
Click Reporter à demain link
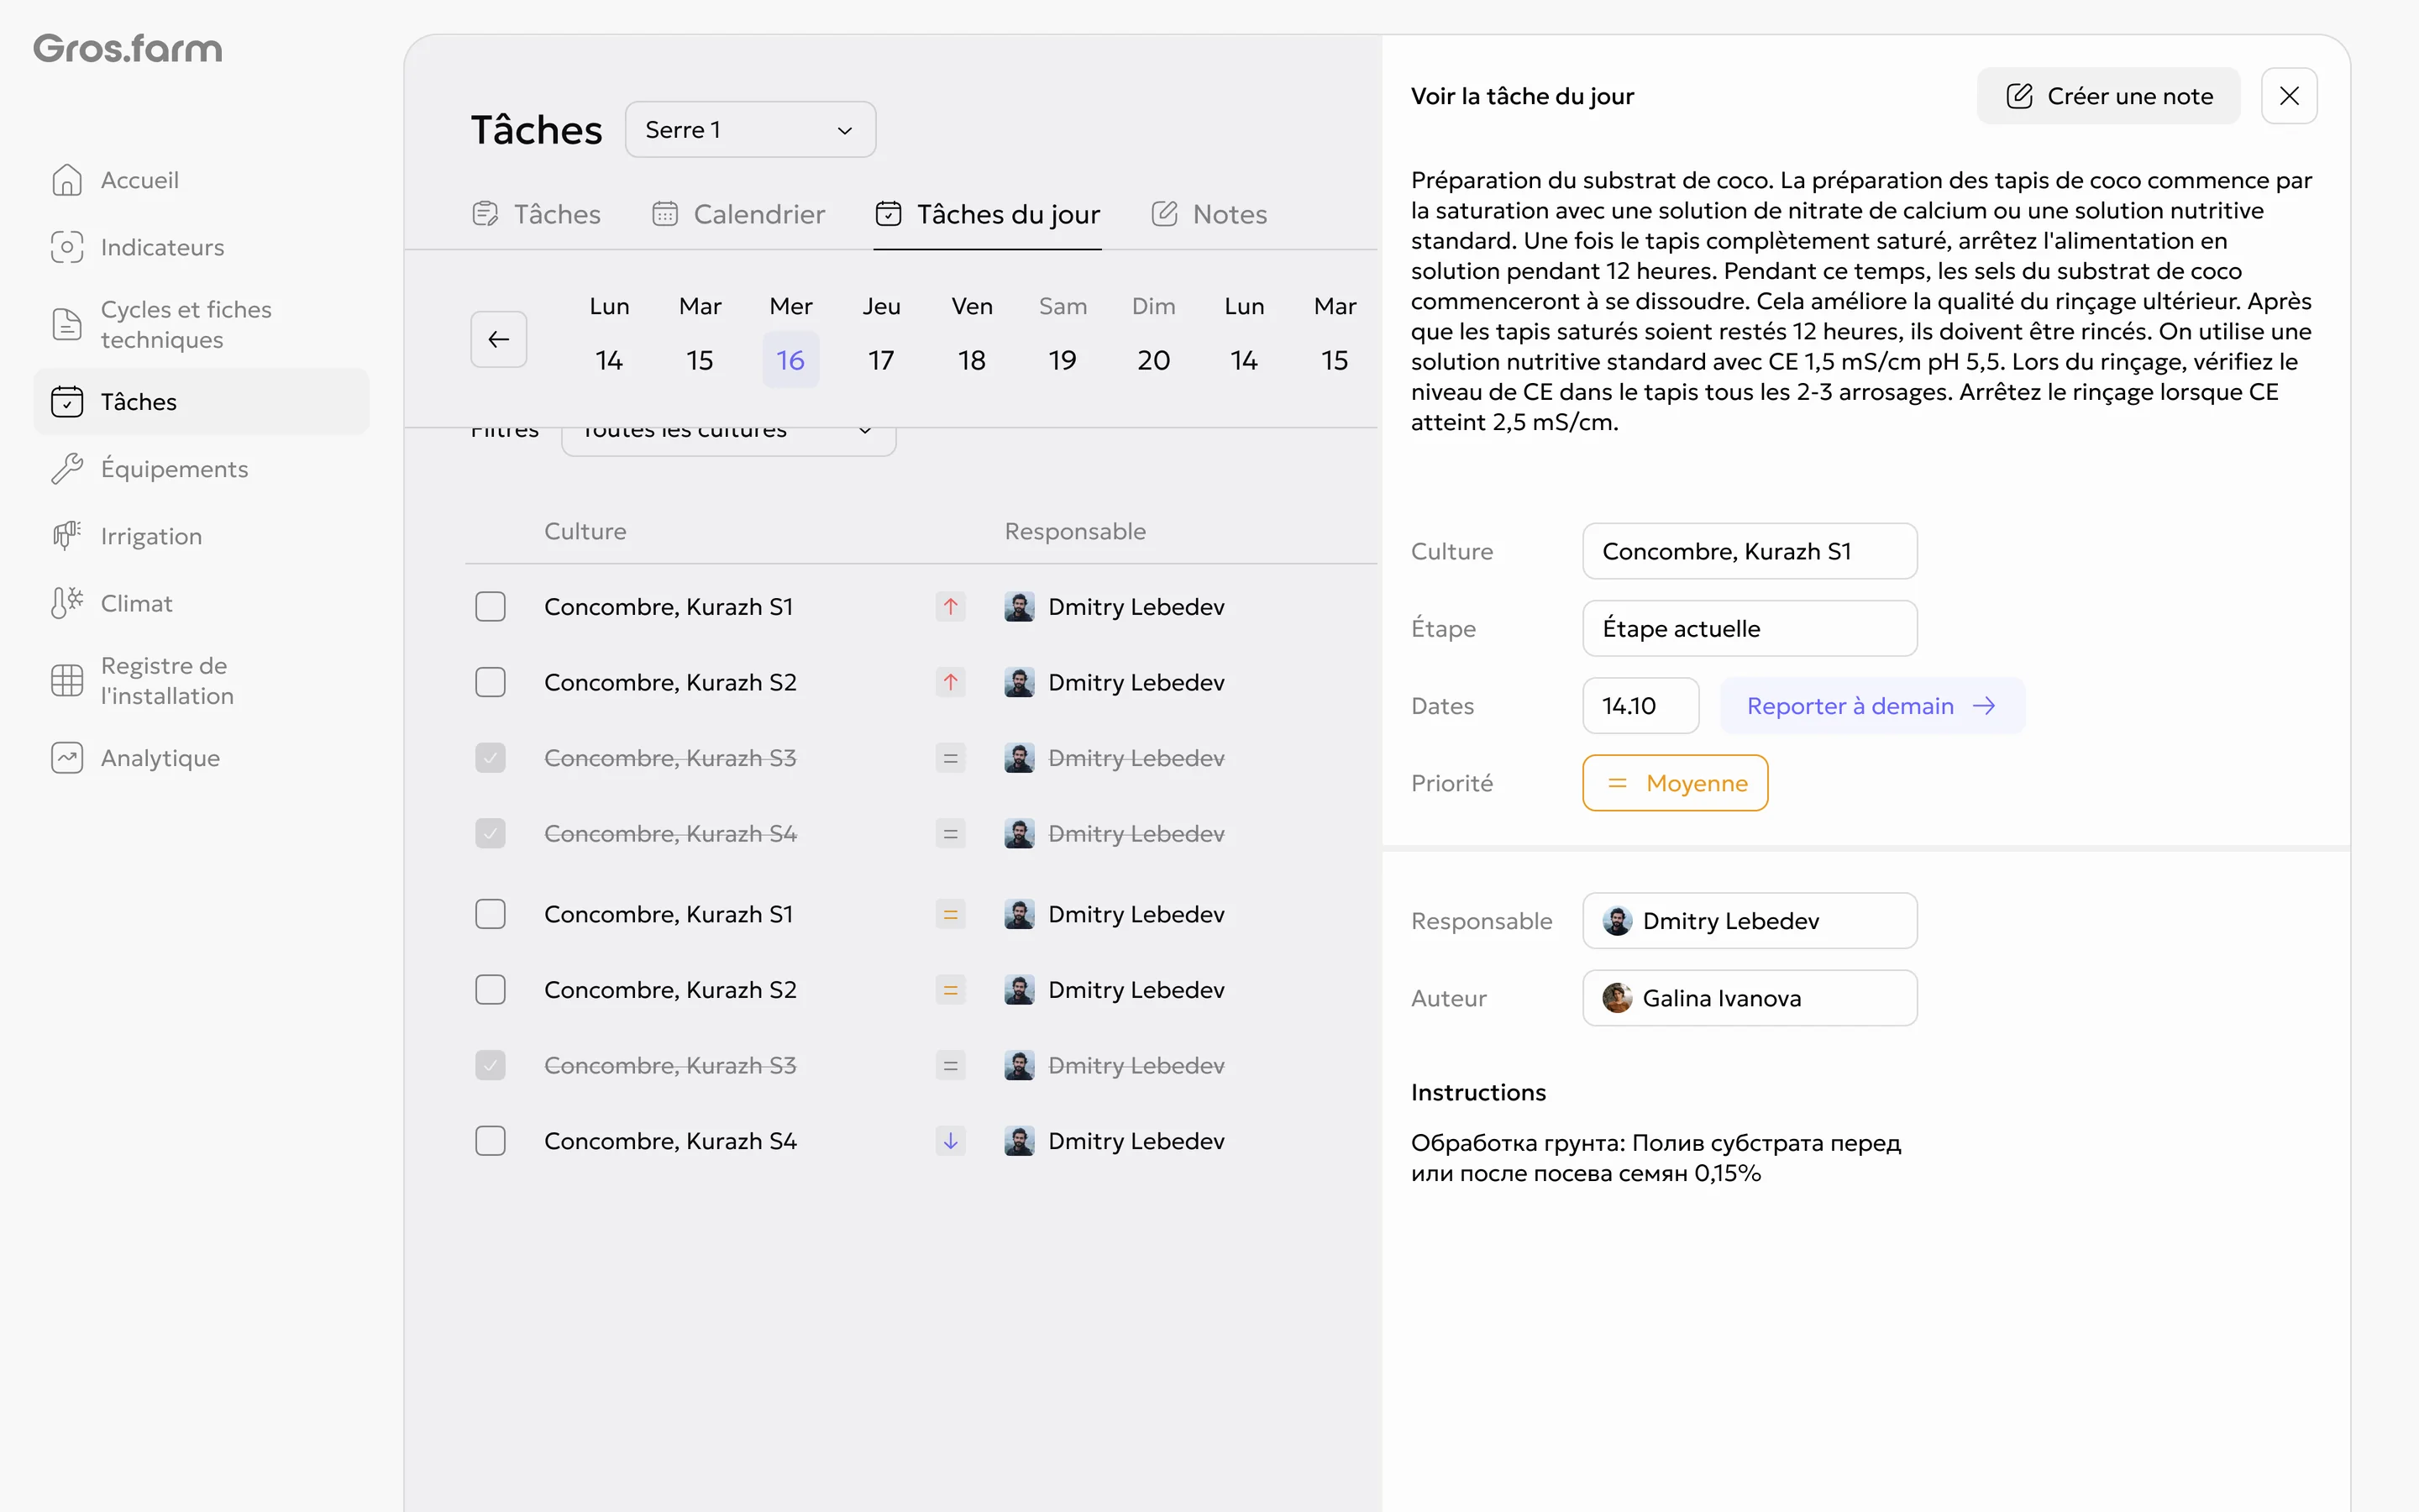click(x=1872, y=706)
